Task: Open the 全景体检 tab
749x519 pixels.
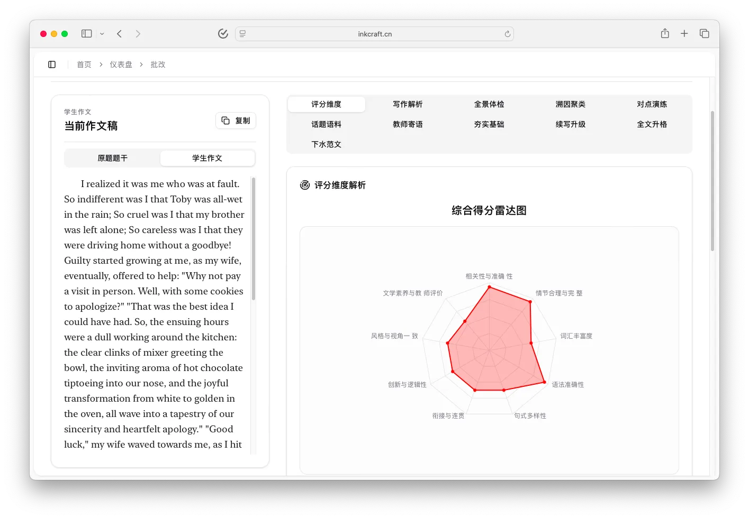Action: (x=489, y=104)
